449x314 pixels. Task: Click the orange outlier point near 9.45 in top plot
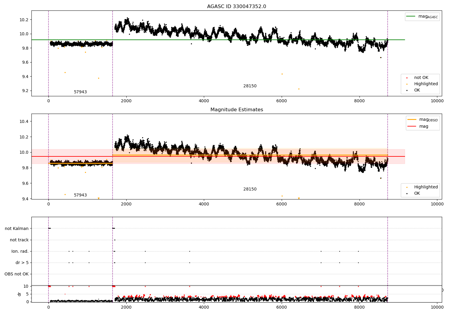[x=65, y=72]
